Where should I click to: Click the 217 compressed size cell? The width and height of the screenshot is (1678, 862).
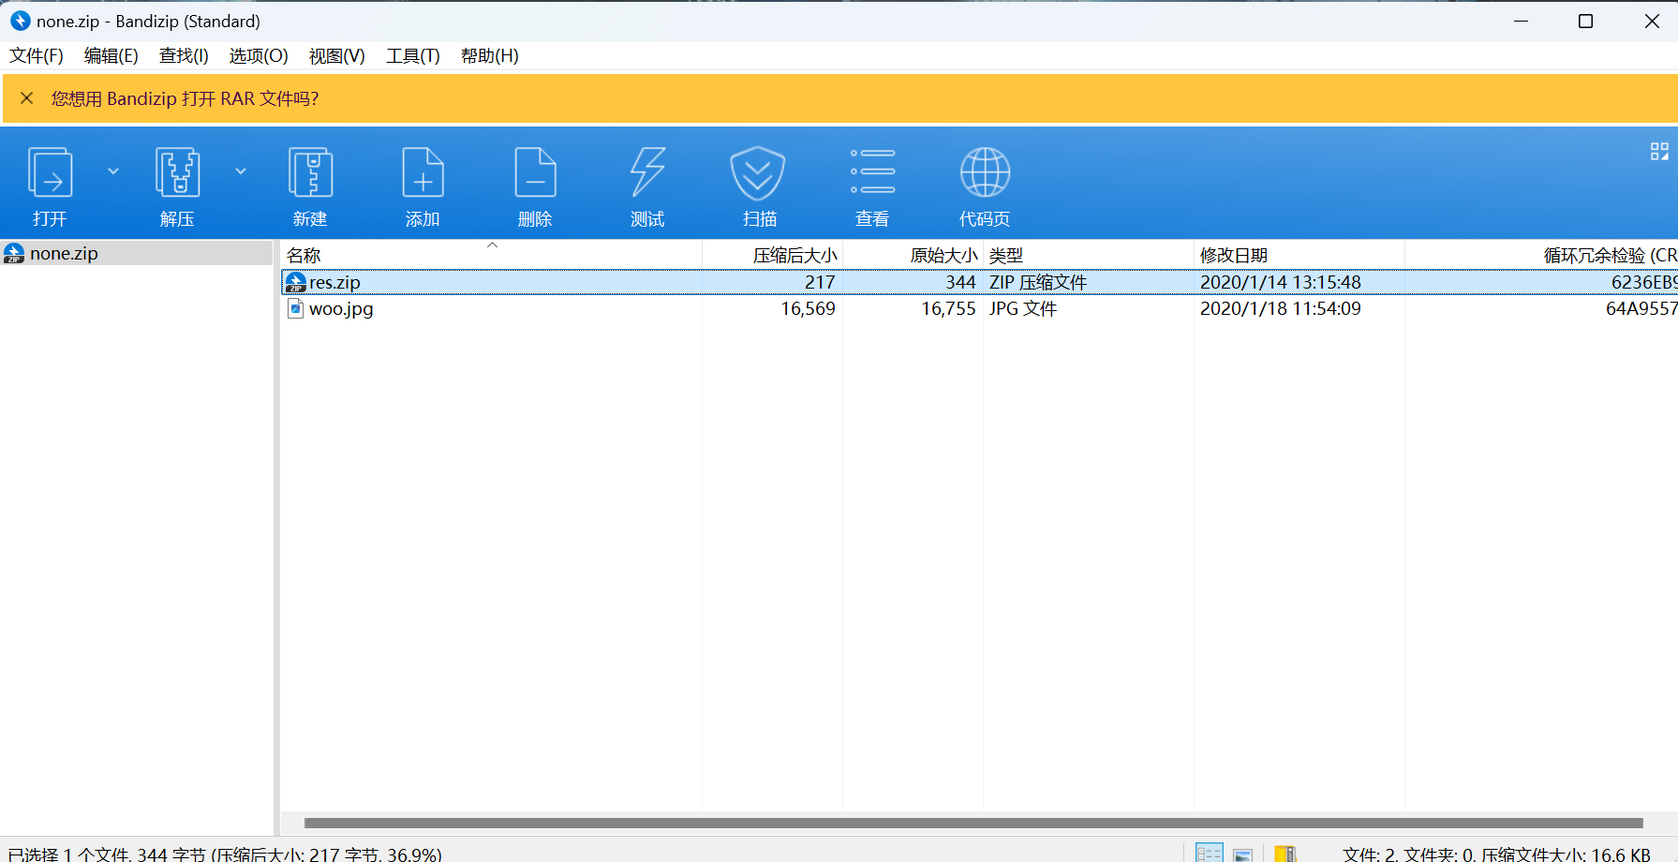pos(820,282)
